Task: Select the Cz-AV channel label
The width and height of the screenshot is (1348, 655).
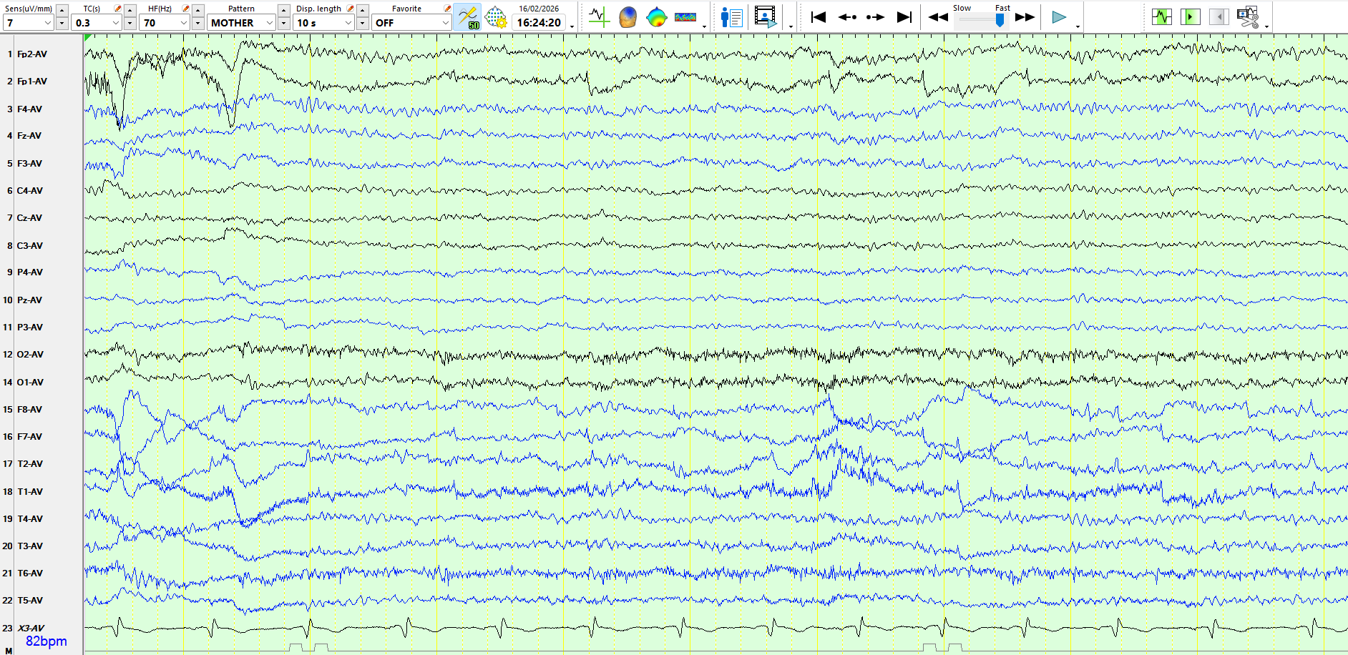Action: [x=29, y=218]
